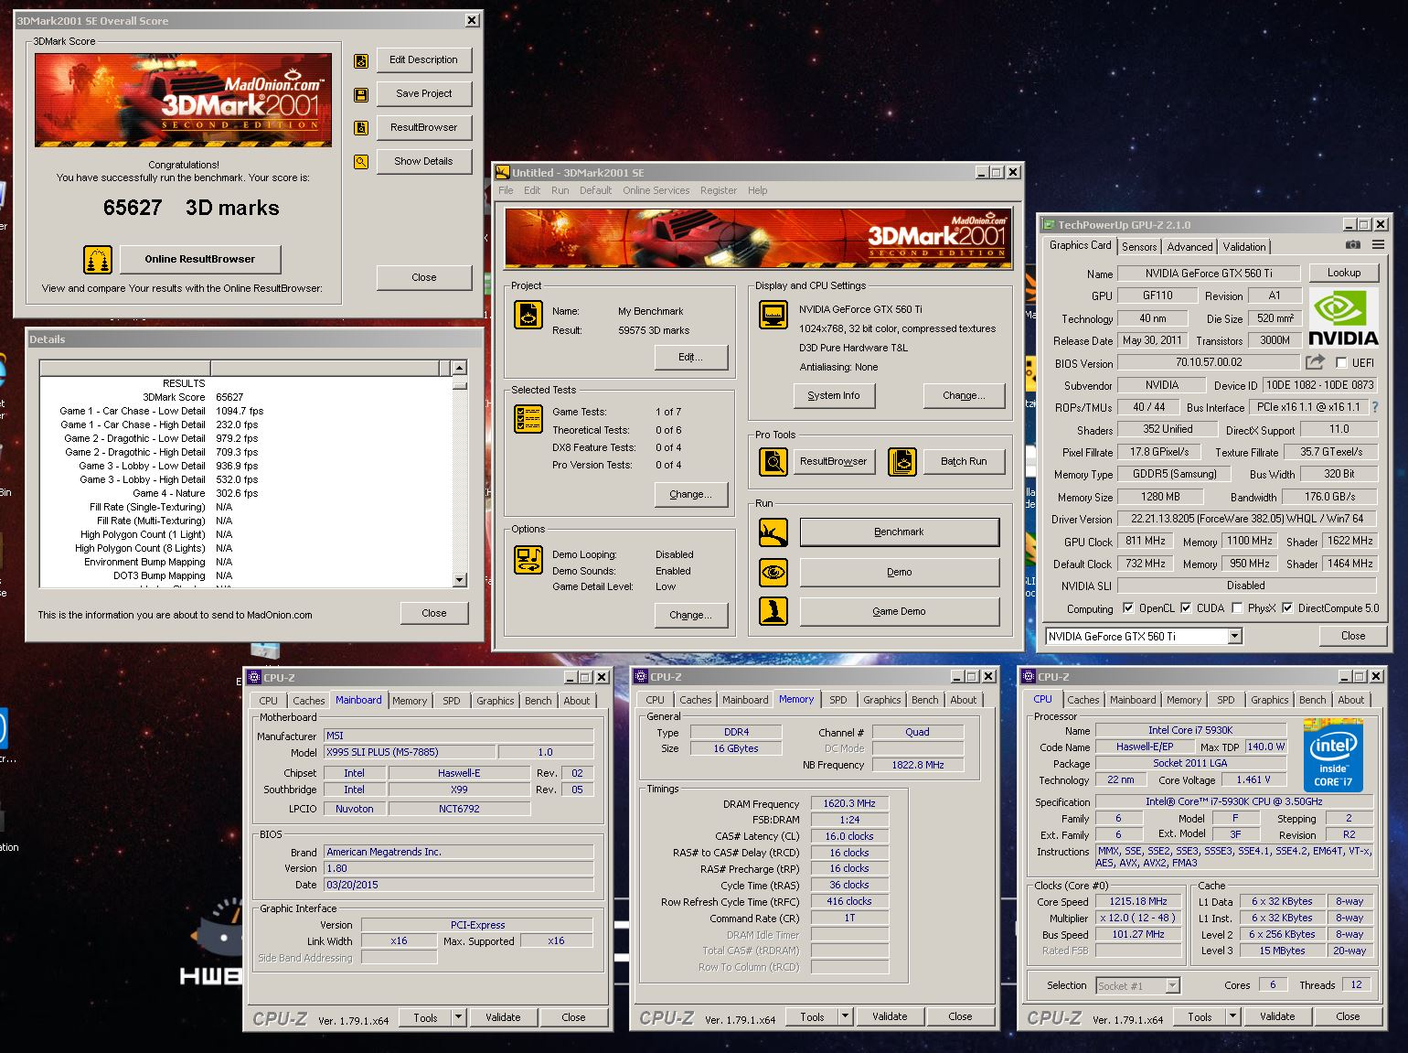Click the Options icon in 3DMark2001
The height and width of the screenshot is (1053, 1408).
coord(528,559)
